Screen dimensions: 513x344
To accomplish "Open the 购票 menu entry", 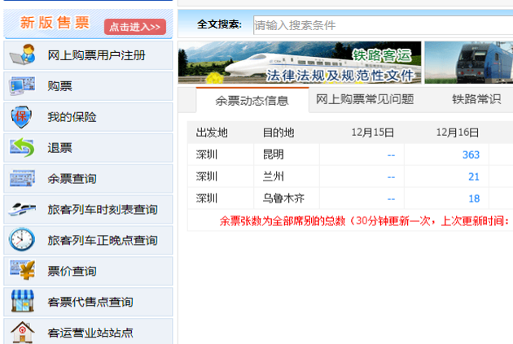I will coord(59,86).
